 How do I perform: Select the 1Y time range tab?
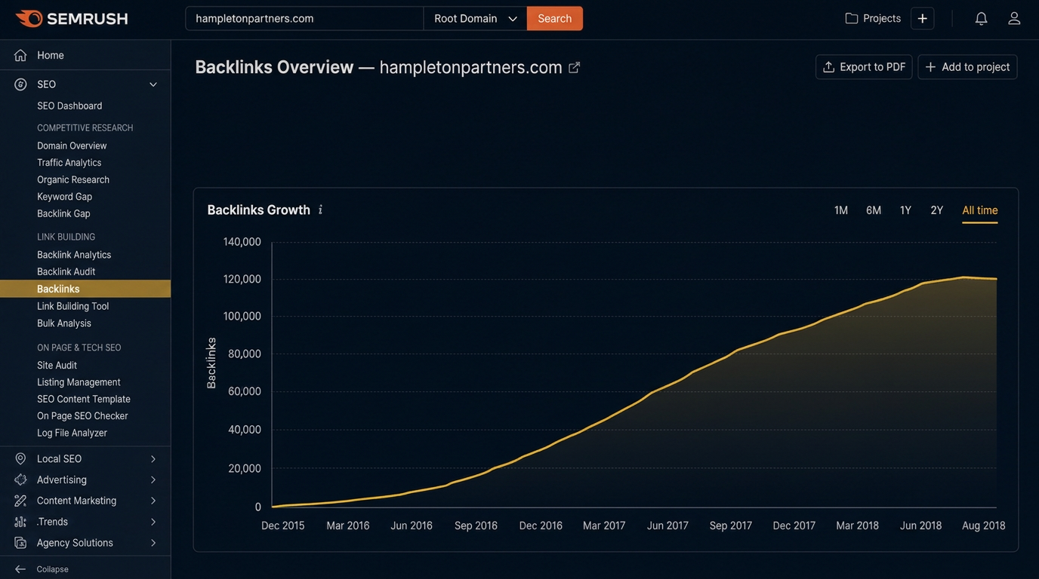pos(905,210)
